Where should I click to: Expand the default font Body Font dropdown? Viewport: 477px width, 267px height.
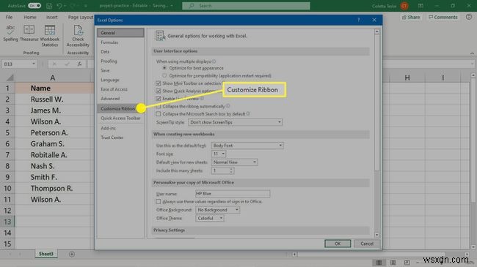point(247,146)
